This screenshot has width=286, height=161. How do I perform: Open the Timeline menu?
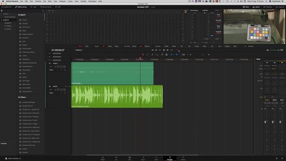point(38,1)
